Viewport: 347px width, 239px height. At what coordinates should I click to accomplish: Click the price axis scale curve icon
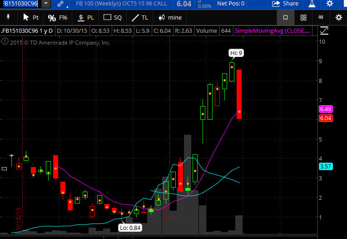click(324, 31)
